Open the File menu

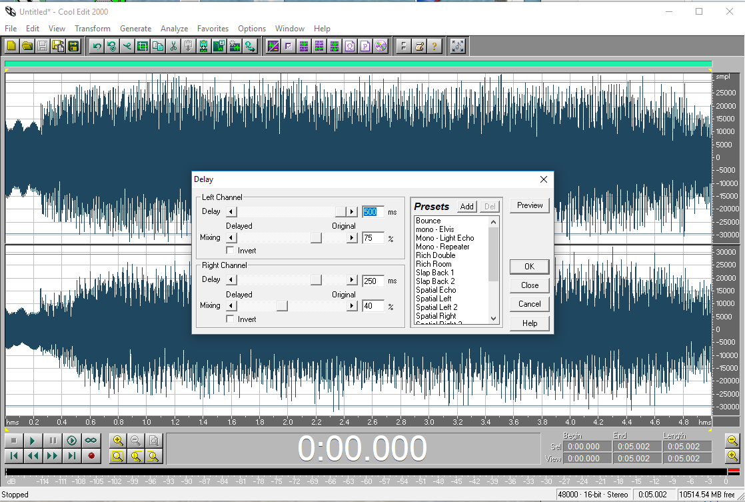(11, 29)
